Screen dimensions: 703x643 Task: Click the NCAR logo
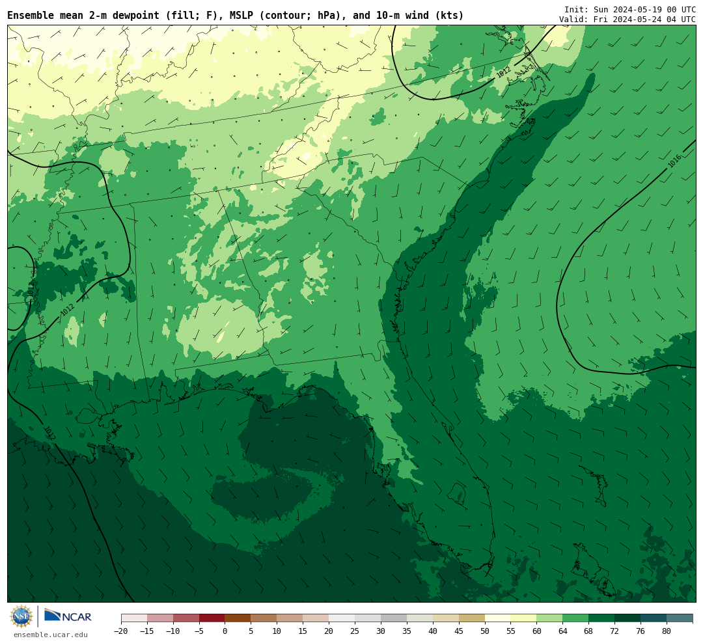coord(68,616)
